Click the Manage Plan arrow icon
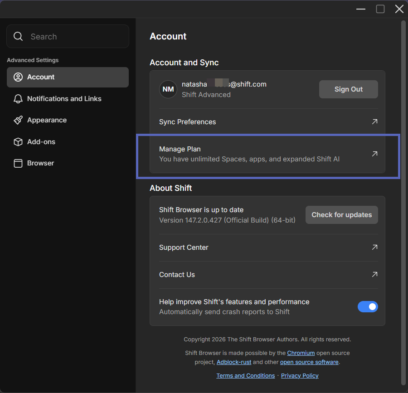This screenshot has height=393, width=408. pyautogui.click(x=375, y=154)
